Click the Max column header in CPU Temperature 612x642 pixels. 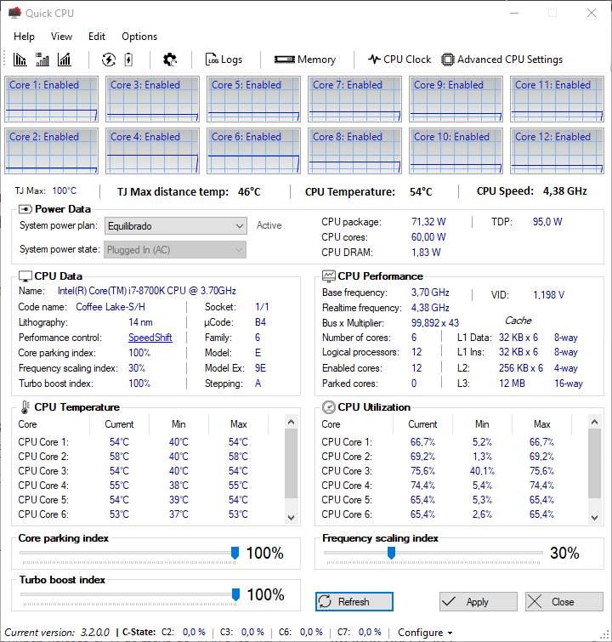[x=238, y=424]
